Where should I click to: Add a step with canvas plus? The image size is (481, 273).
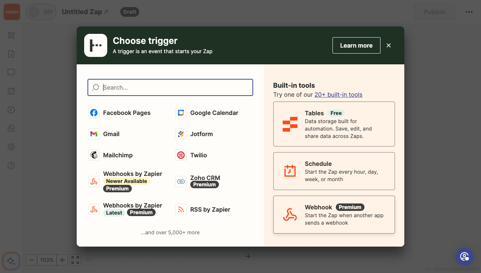tap(248, 256)
